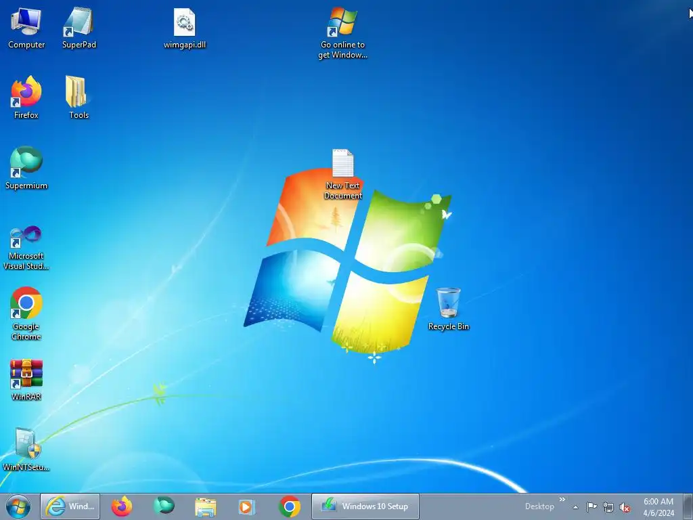Select the Tools folder on desktop
The height and width of the screenshot is (520, 693).
coord(79,98)
